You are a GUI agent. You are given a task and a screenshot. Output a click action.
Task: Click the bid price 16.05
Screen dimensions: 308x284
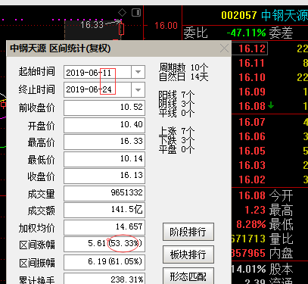pos(251,151)
